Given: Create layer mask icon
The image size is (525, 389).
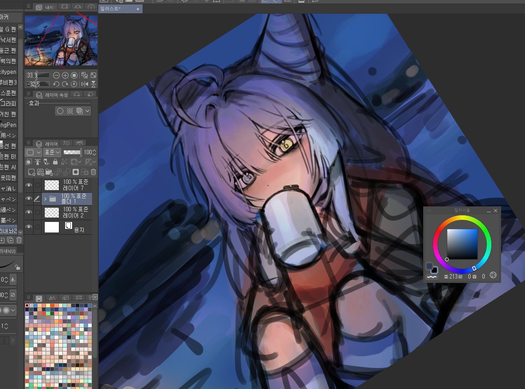Looking at the screenshot, I should (76, 172).
